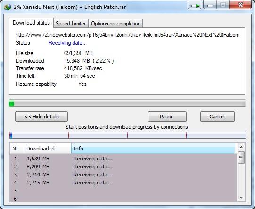Click 'Start positions and download progress by connections' label
Image resolution: width=255 pixels, height=209 pixels.
click(127, 127)
